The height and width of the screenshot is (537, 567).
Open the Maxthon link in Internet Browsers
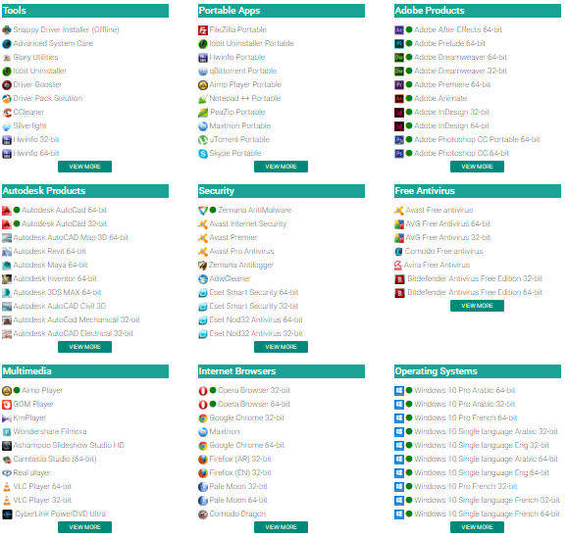[225, 431]
